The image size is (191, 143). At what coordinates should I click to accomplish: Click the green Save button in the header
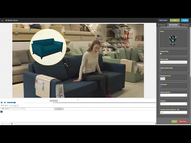click(x=175, y=20)
